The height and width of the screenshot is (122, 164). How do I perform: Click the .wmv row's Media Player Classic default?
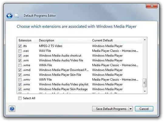[x=115, y=80]
